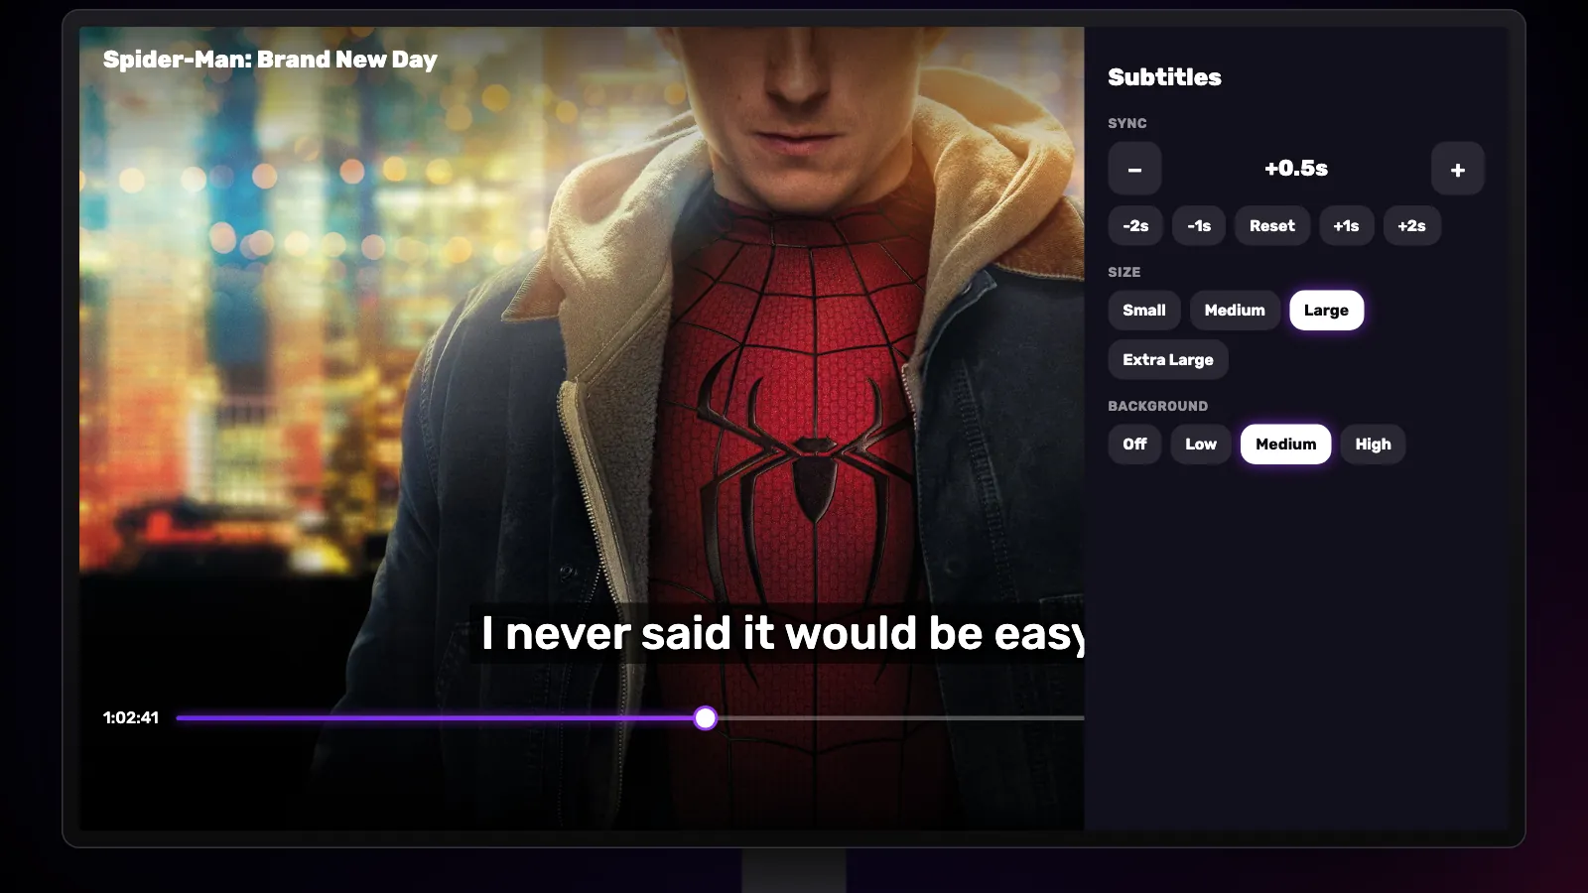
Task: Click the BACKGROUND section label
Action: point(1158,406)
